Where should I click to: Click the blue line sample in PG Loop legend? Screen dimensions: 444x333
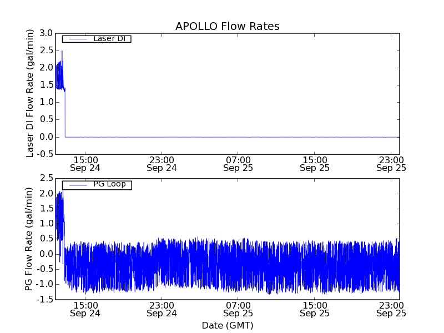click(77, 185)
